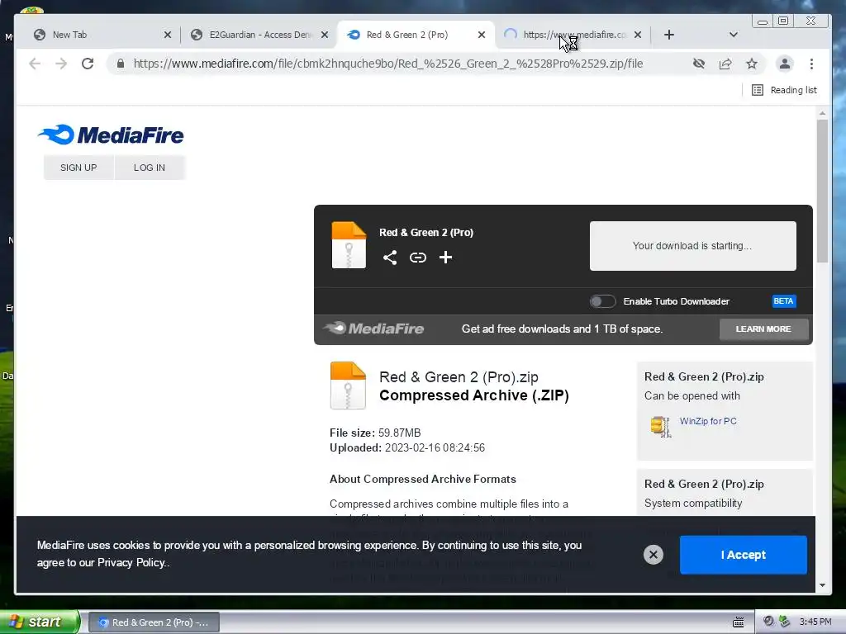The width and height of the screenshot is (846, 634).
Task: Click the MediaFire logo
Action: (111, 135)
